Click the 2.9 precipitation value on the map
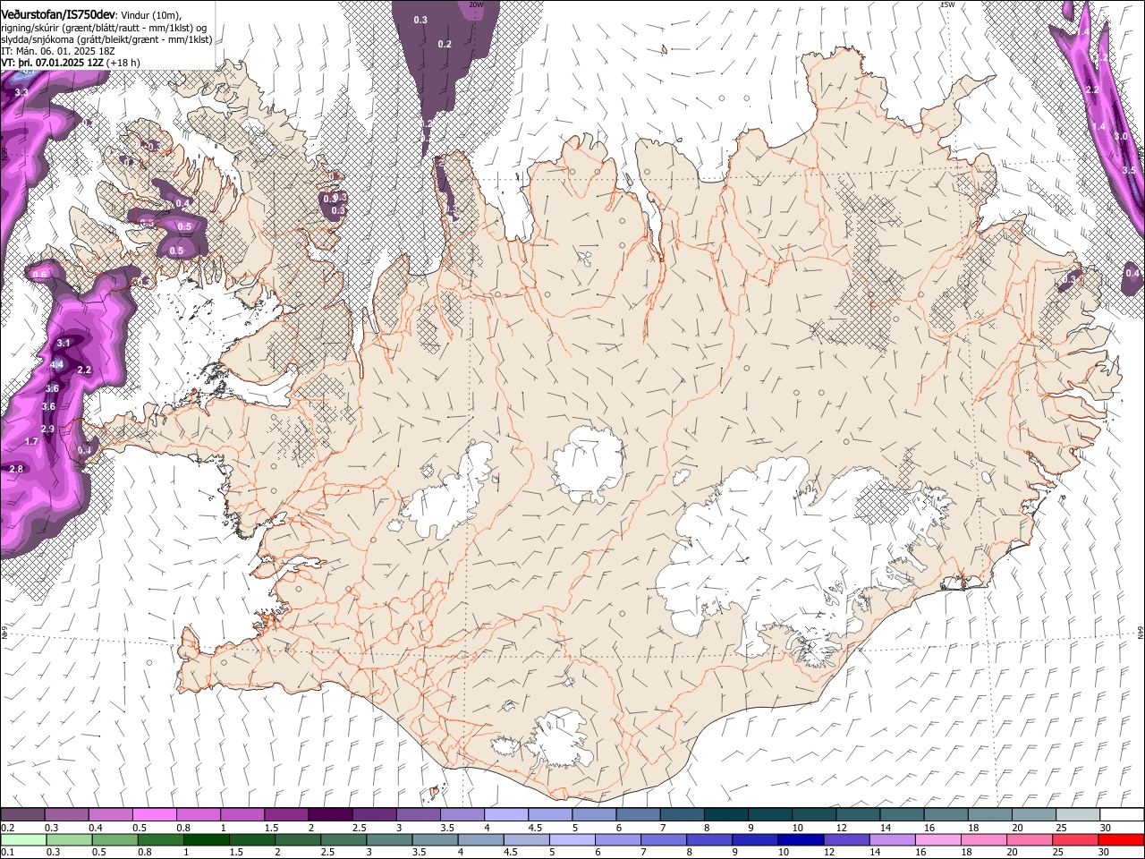The image size is (1145, 859). (47, 429)
